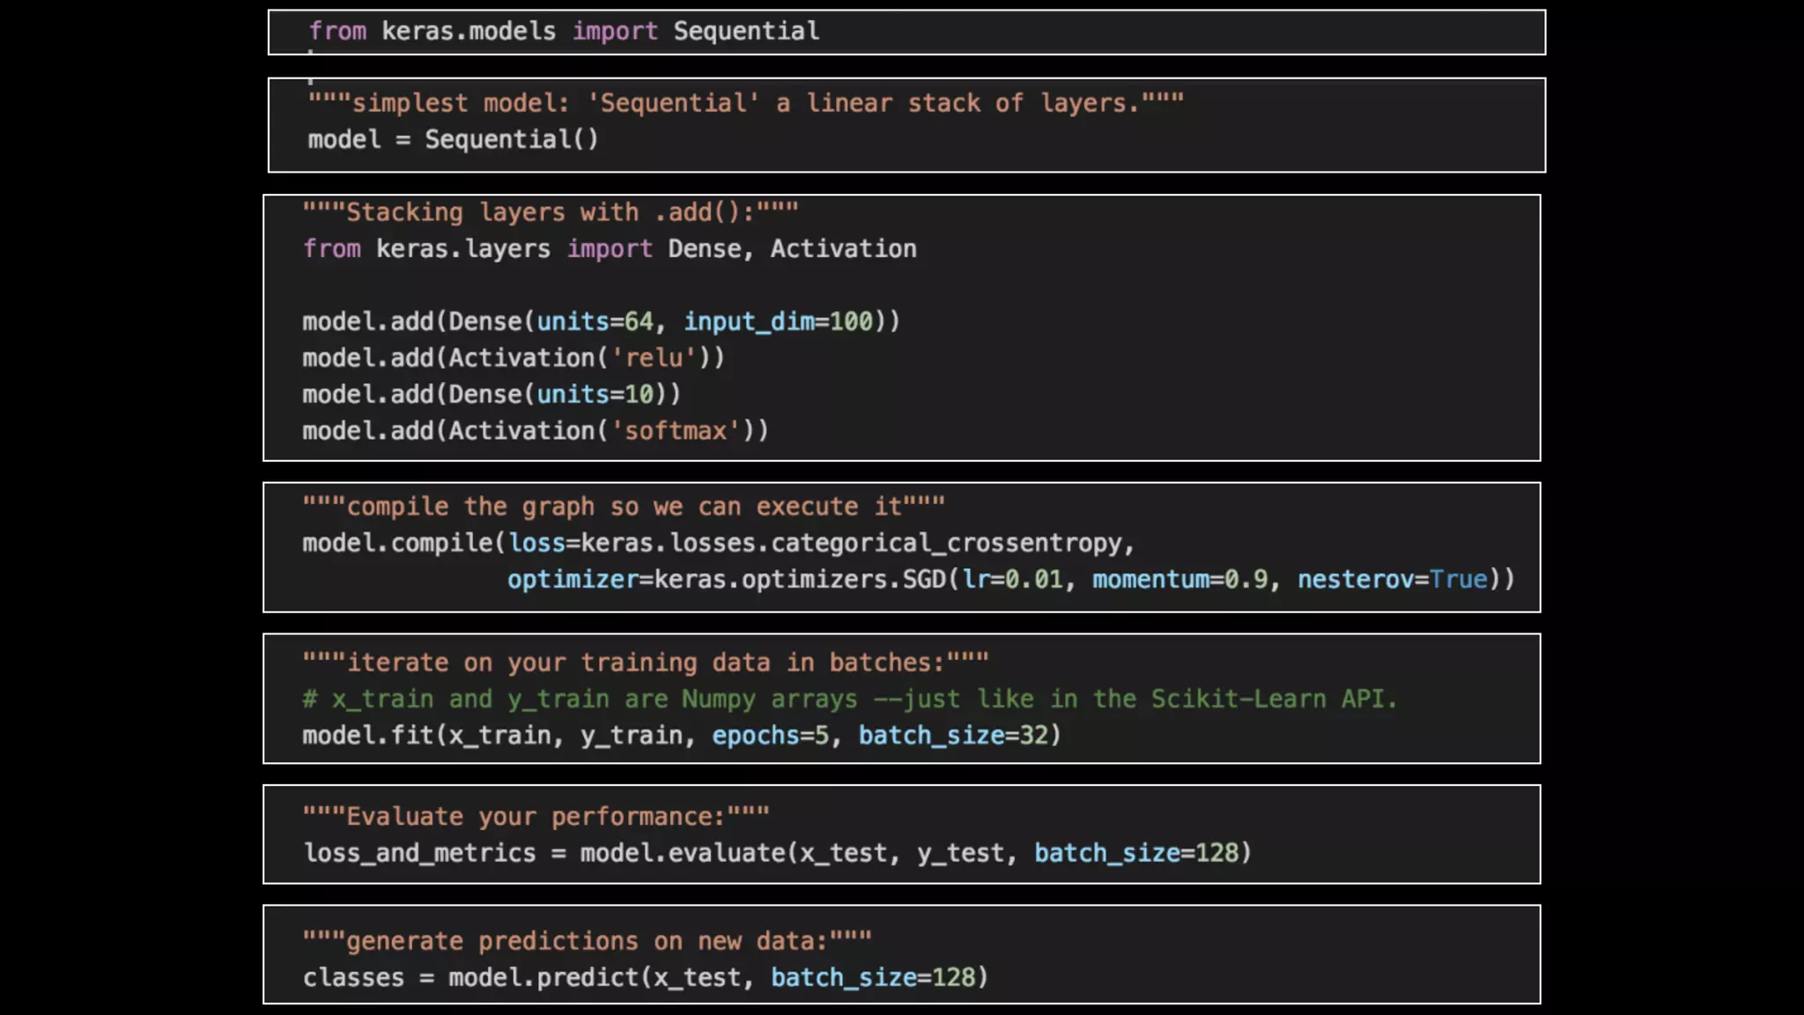Click 'model = Sequential()' assignment line
This screenshot has height=1015, width=1804.
(x=453, y=140)
